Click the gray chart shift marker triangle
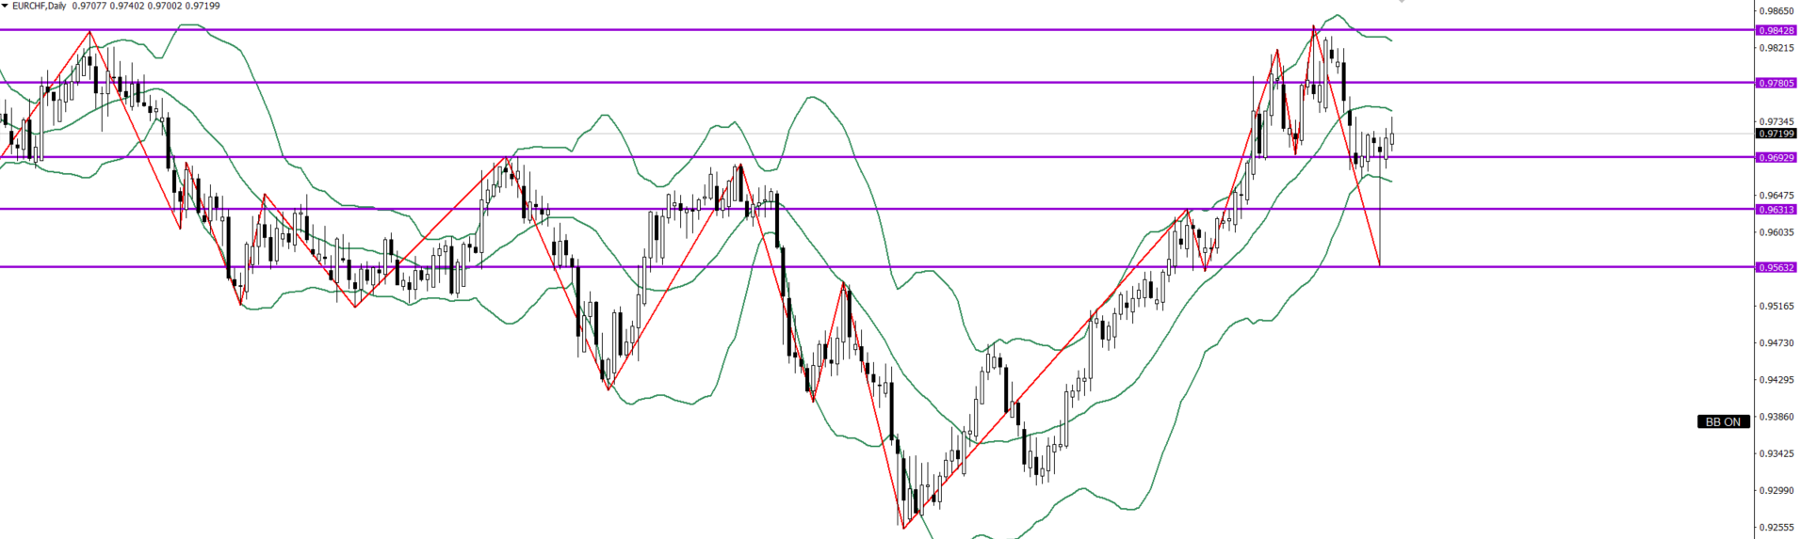 tap(1402, 2)
